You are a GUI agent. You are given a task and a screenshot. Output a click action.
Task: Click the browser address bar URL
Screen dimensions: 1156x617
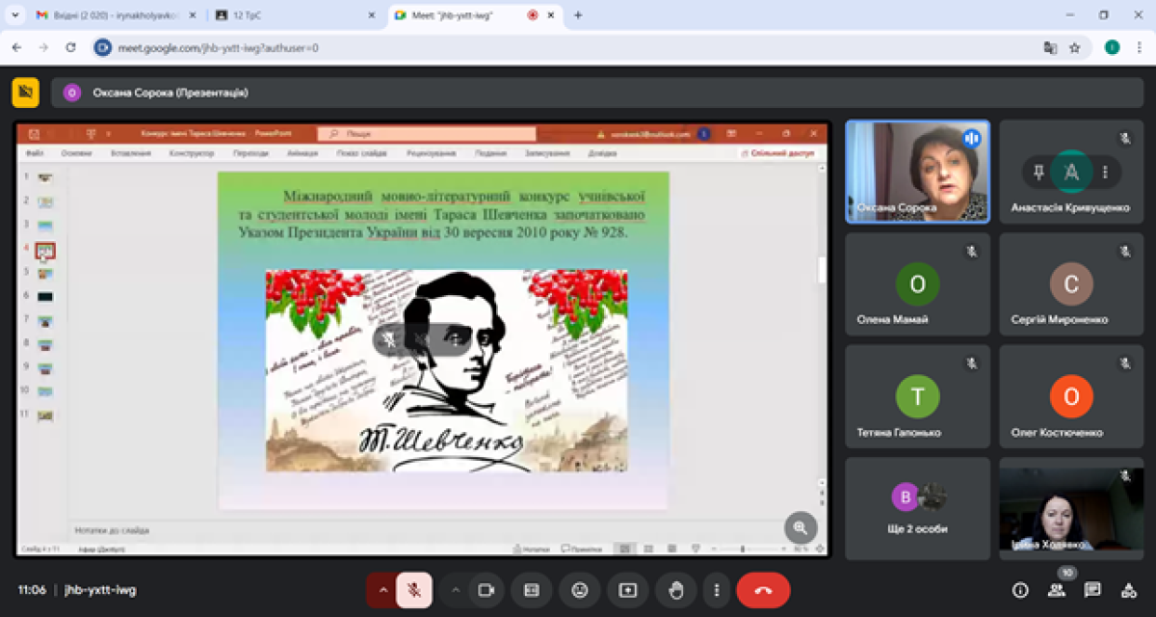[218, 47]
